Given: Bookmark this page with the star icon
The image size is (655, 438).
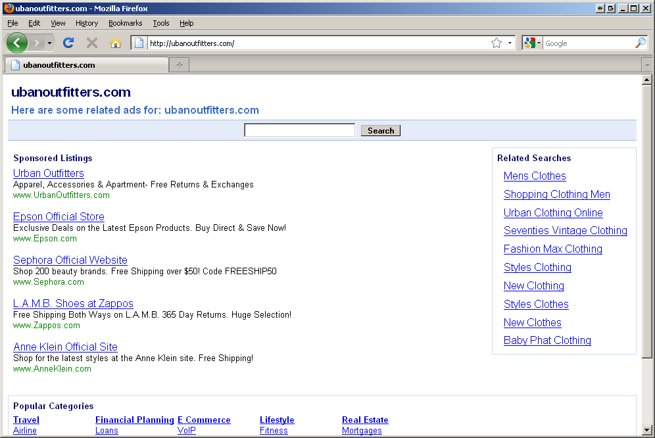Looking at the screenshot, I should pos(497,43).
